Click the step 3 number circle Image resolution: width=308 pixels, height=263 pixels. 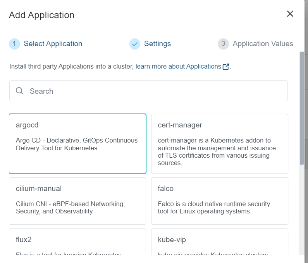click(x=223, y=44)
